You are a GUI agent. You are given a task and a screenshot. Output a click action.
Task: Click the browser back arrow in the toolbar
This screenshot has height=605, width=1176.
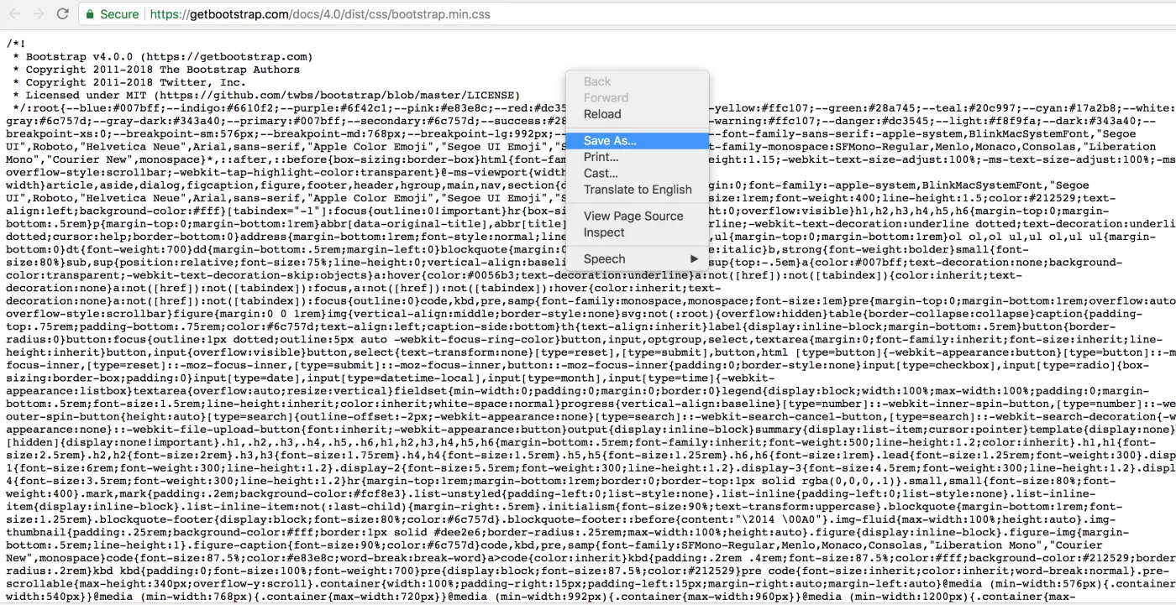pyautogui.click(x=14, y=14)
